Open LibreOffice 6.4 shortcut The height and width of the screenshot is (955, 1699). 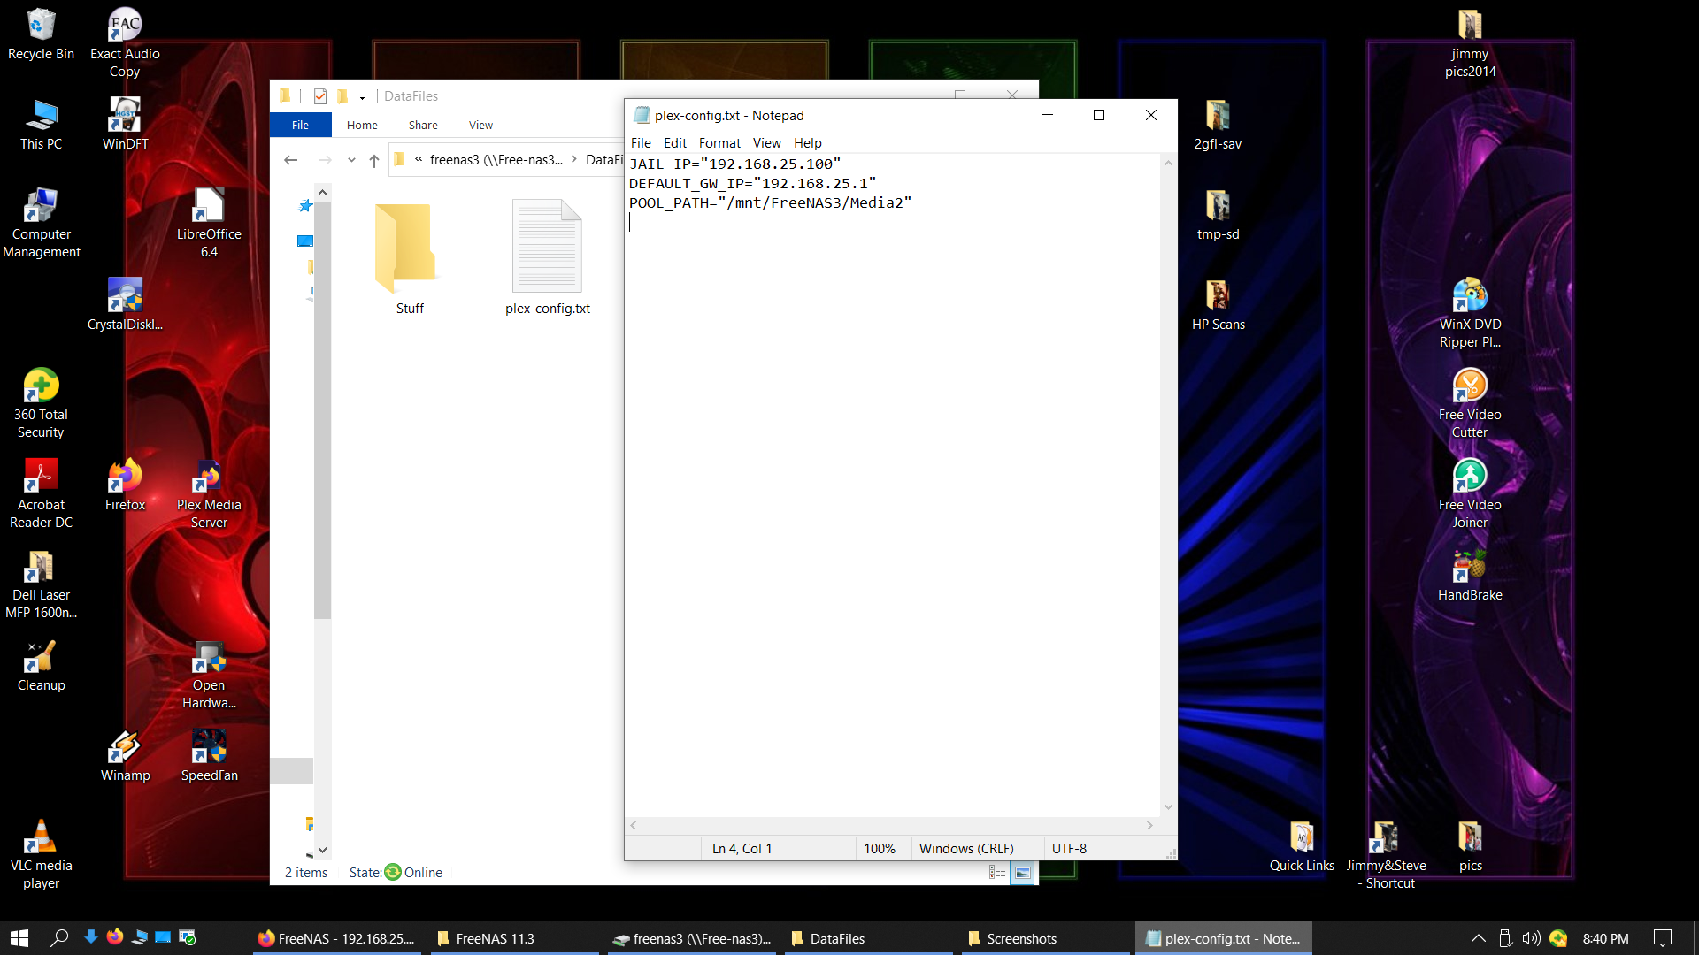coord(209,224)
